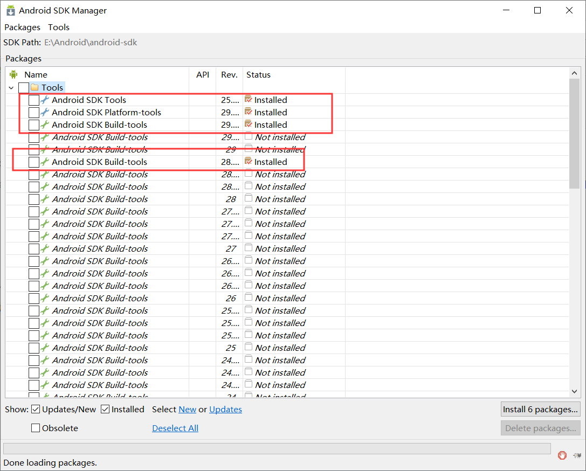Enable the Obsolete show filter
The image size is (586, 471).
pyautogui.click(x=36, y=428)
